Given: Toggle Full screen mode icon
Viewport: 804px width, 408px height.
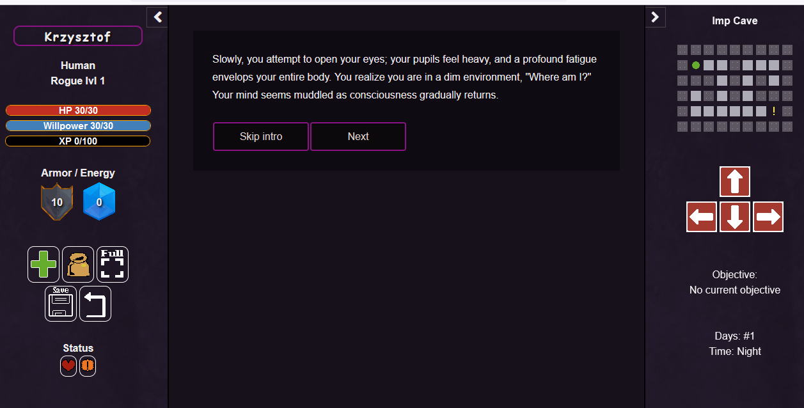Looking at the screenshot, I should (113, 264).
